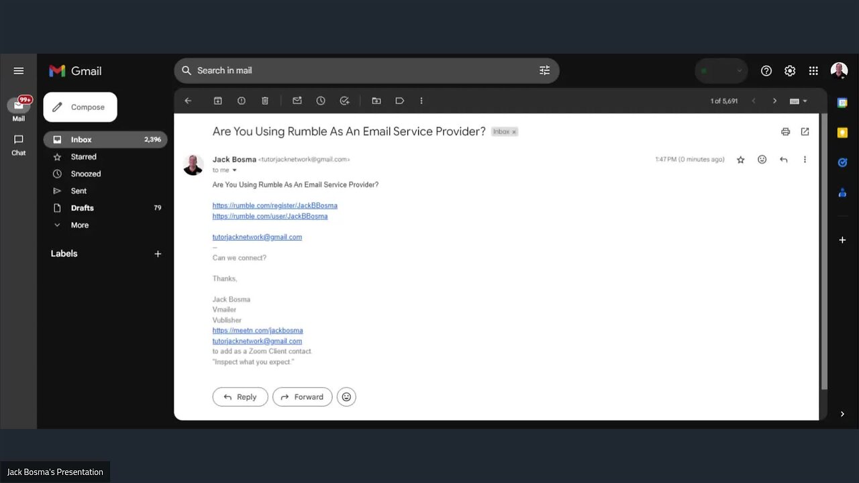The height and width of the screenshot is (483, 859).
Task: Open the rumble.com/register/JackBBosma link
Action: [274, 205]
